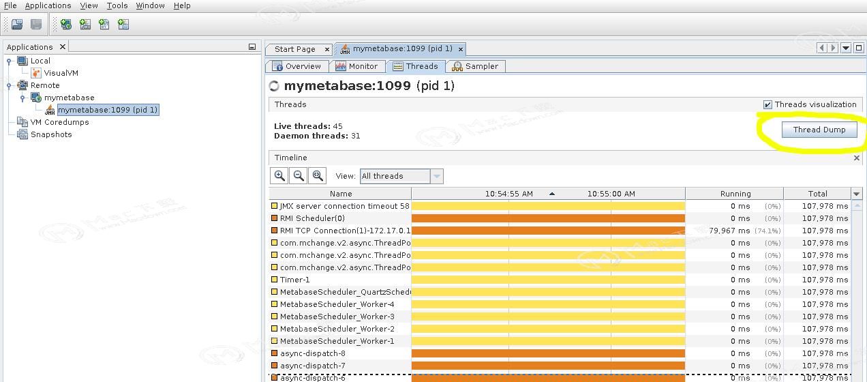The height and width of the screenshot is (382, 867).
Task: Close the Start Page tab
Action: click(327, 49)
